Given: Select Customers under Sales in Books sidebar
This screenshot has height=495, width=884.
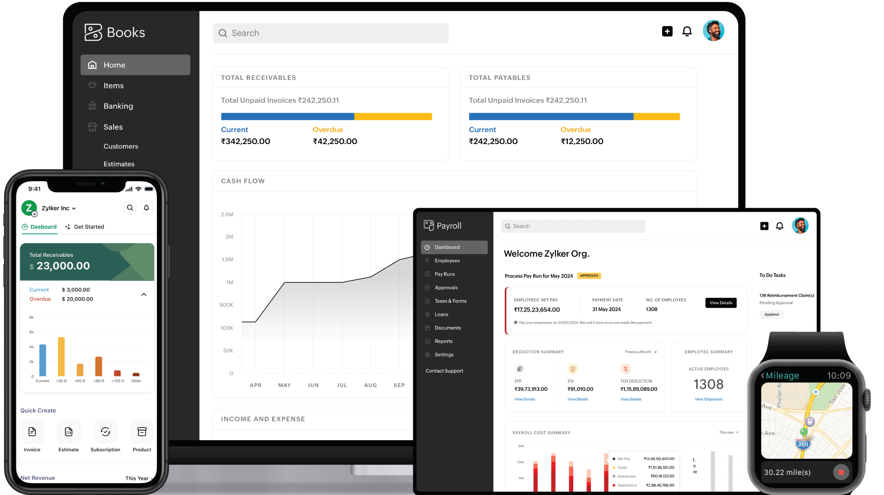Looking at the screenshot, I should click(x=121, y=146).
